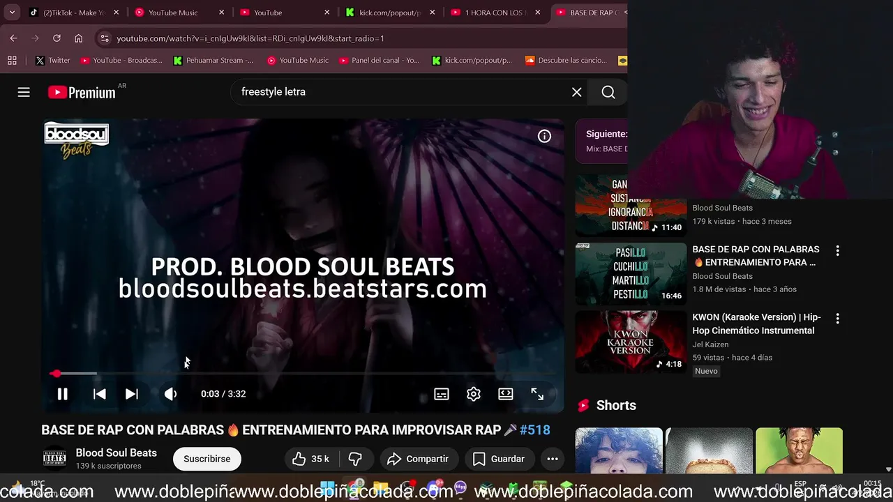
Task: Open the bookmarks apps grid icon
Action: (12, 61)
